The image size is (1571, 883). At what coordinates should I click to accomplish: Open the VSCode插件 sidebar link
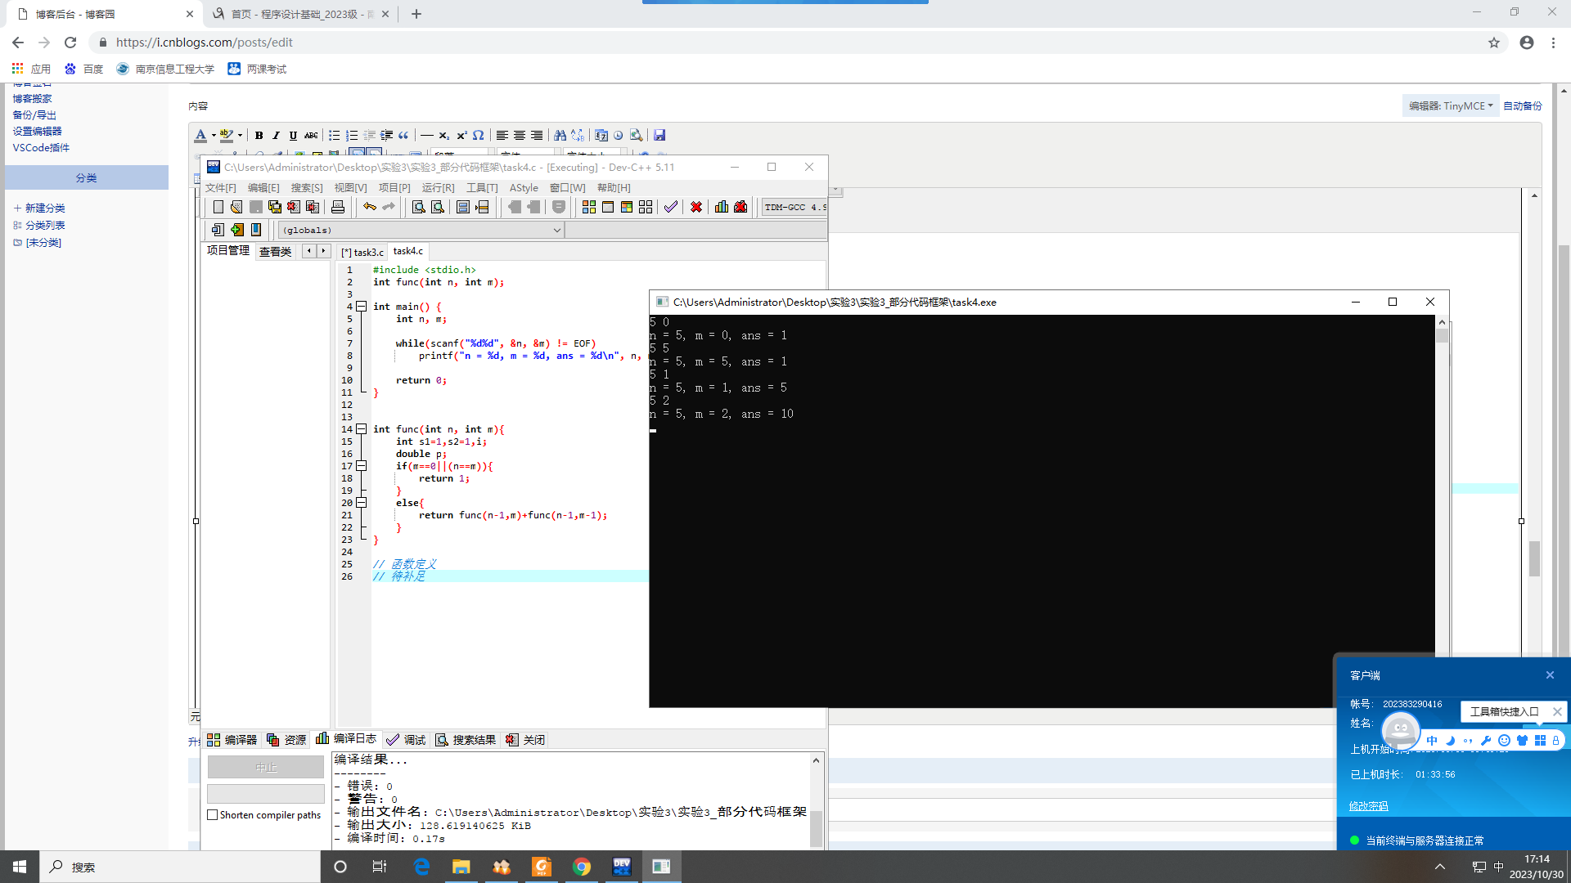point(41,148)
